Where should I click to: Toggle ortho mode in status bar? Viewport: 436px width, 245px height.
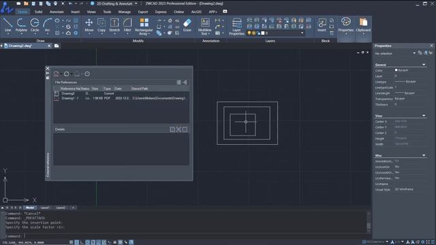click(82, 242)
